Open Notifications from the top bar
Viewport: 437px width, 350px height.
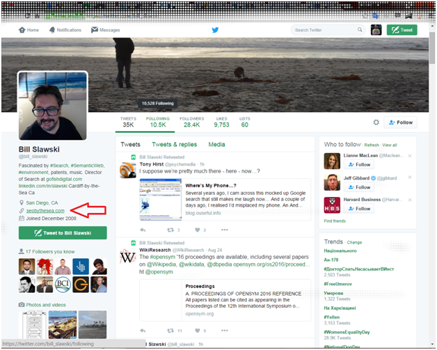65,30
